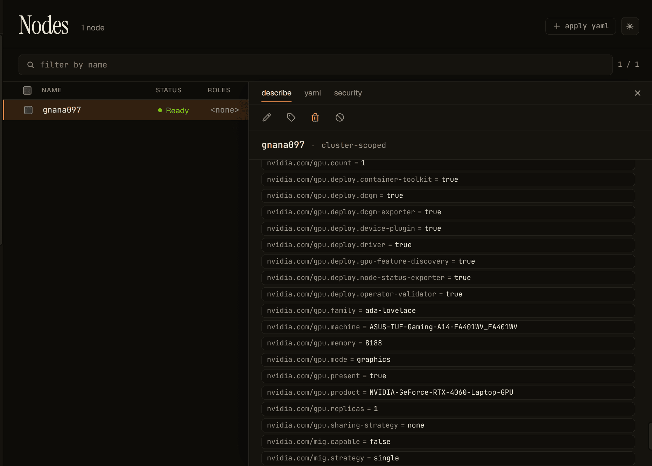Select the gpu.machine ASUS-TUF label
Screen dimensions: 652x466
[448, 327]
